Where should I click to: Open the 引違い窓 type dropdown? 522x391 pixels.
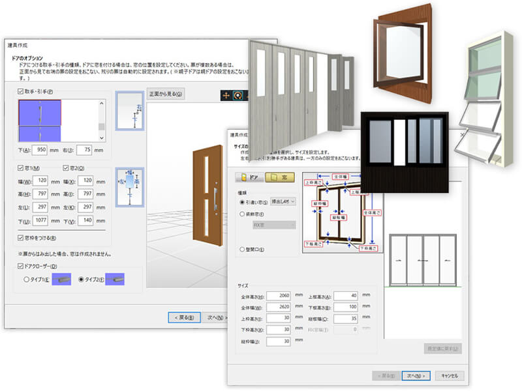[x=283, y=202]
